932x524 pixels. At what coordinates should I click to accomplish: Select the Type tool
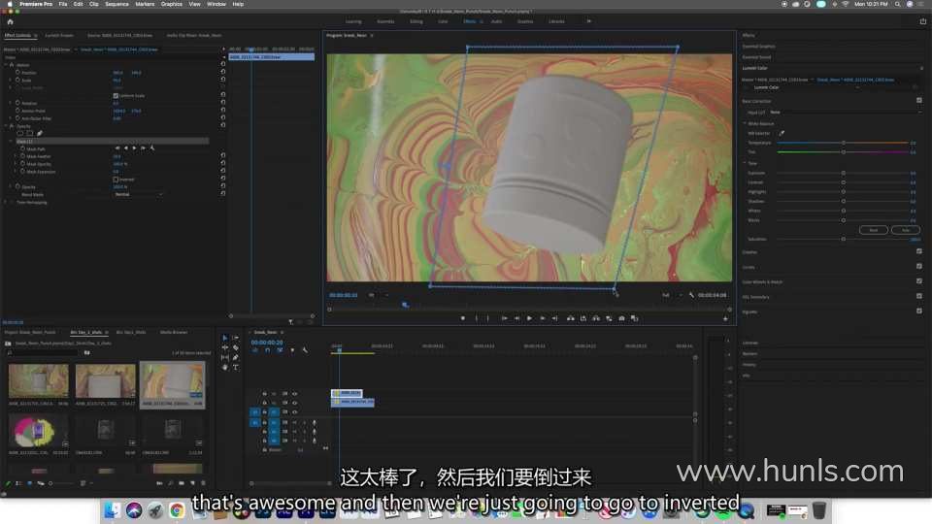pyautogui.click(x=235, y=367)
